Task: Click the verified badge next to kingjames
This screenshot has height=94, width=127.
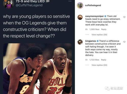Action: (x=98, y=41)
